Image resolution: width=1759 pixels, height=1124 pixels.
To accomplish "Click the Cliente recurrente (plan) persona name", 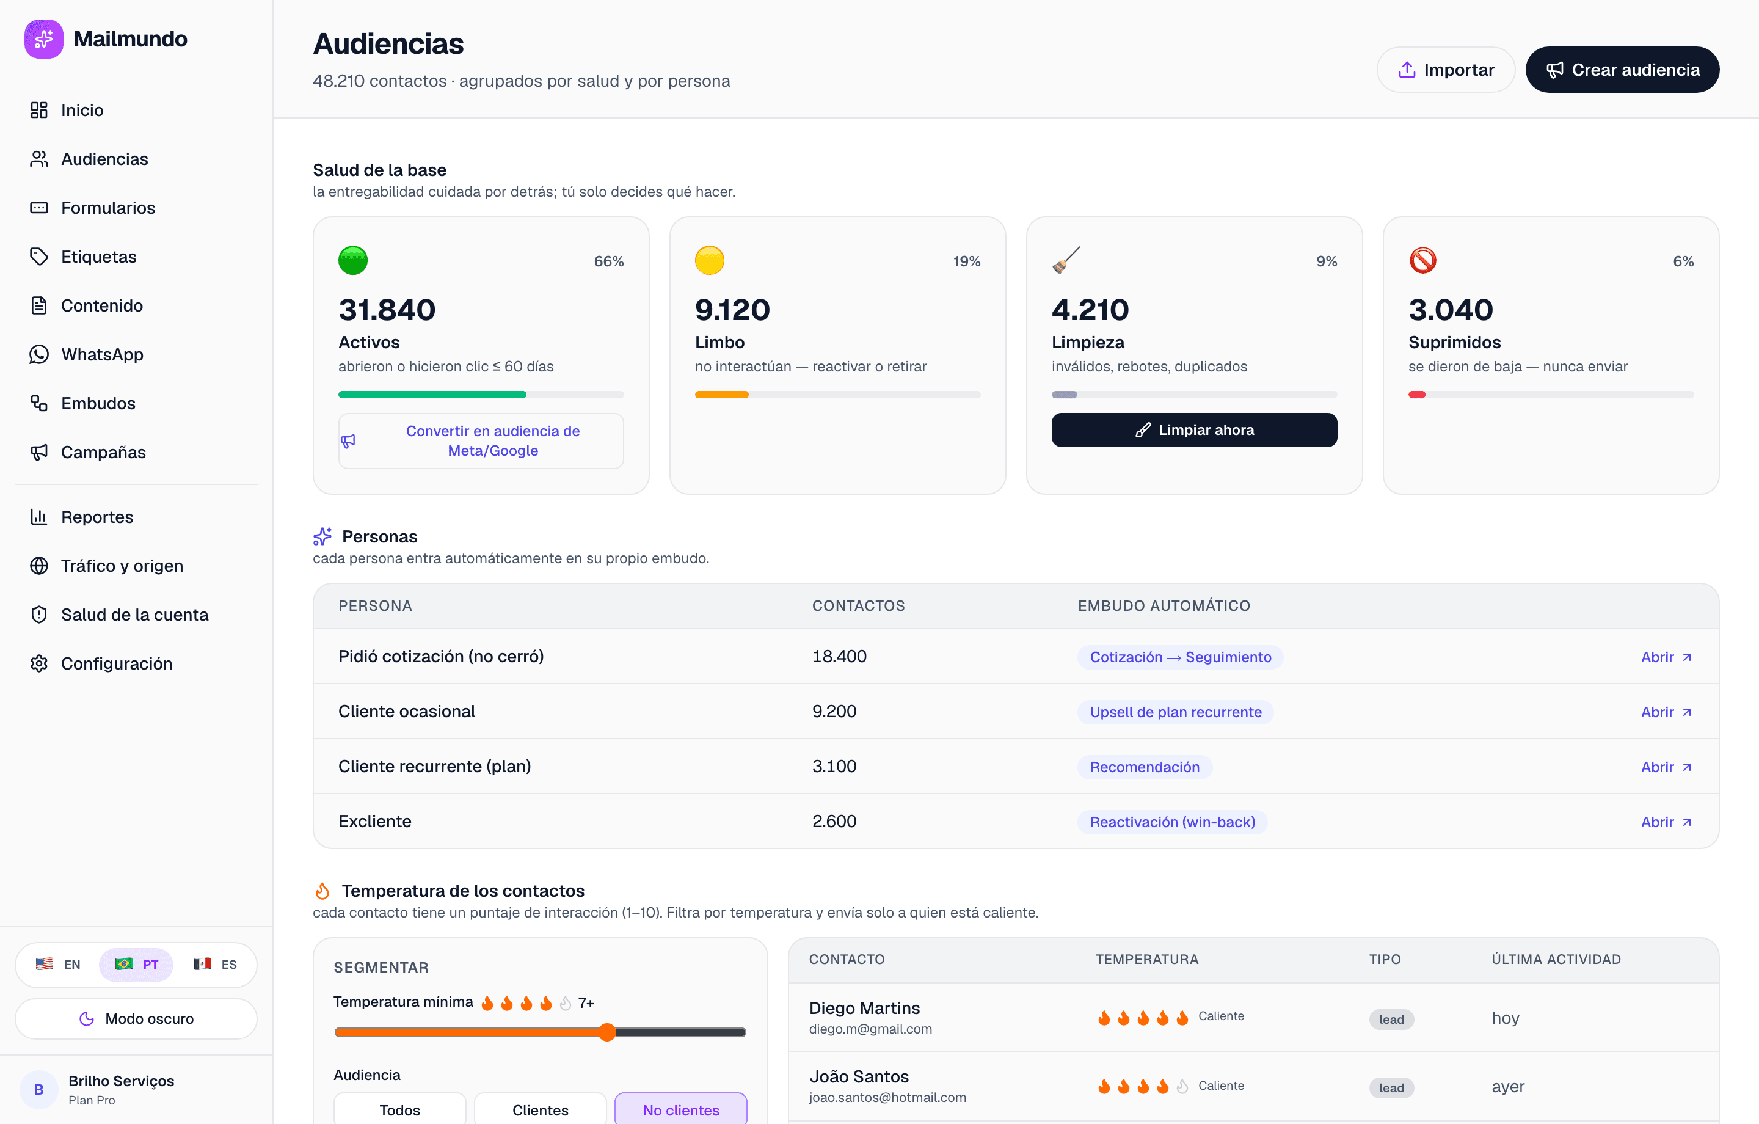I will (435, 766).
